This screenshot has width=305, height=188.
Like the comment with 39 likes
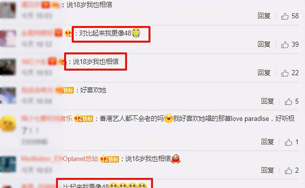pos(285,45)
